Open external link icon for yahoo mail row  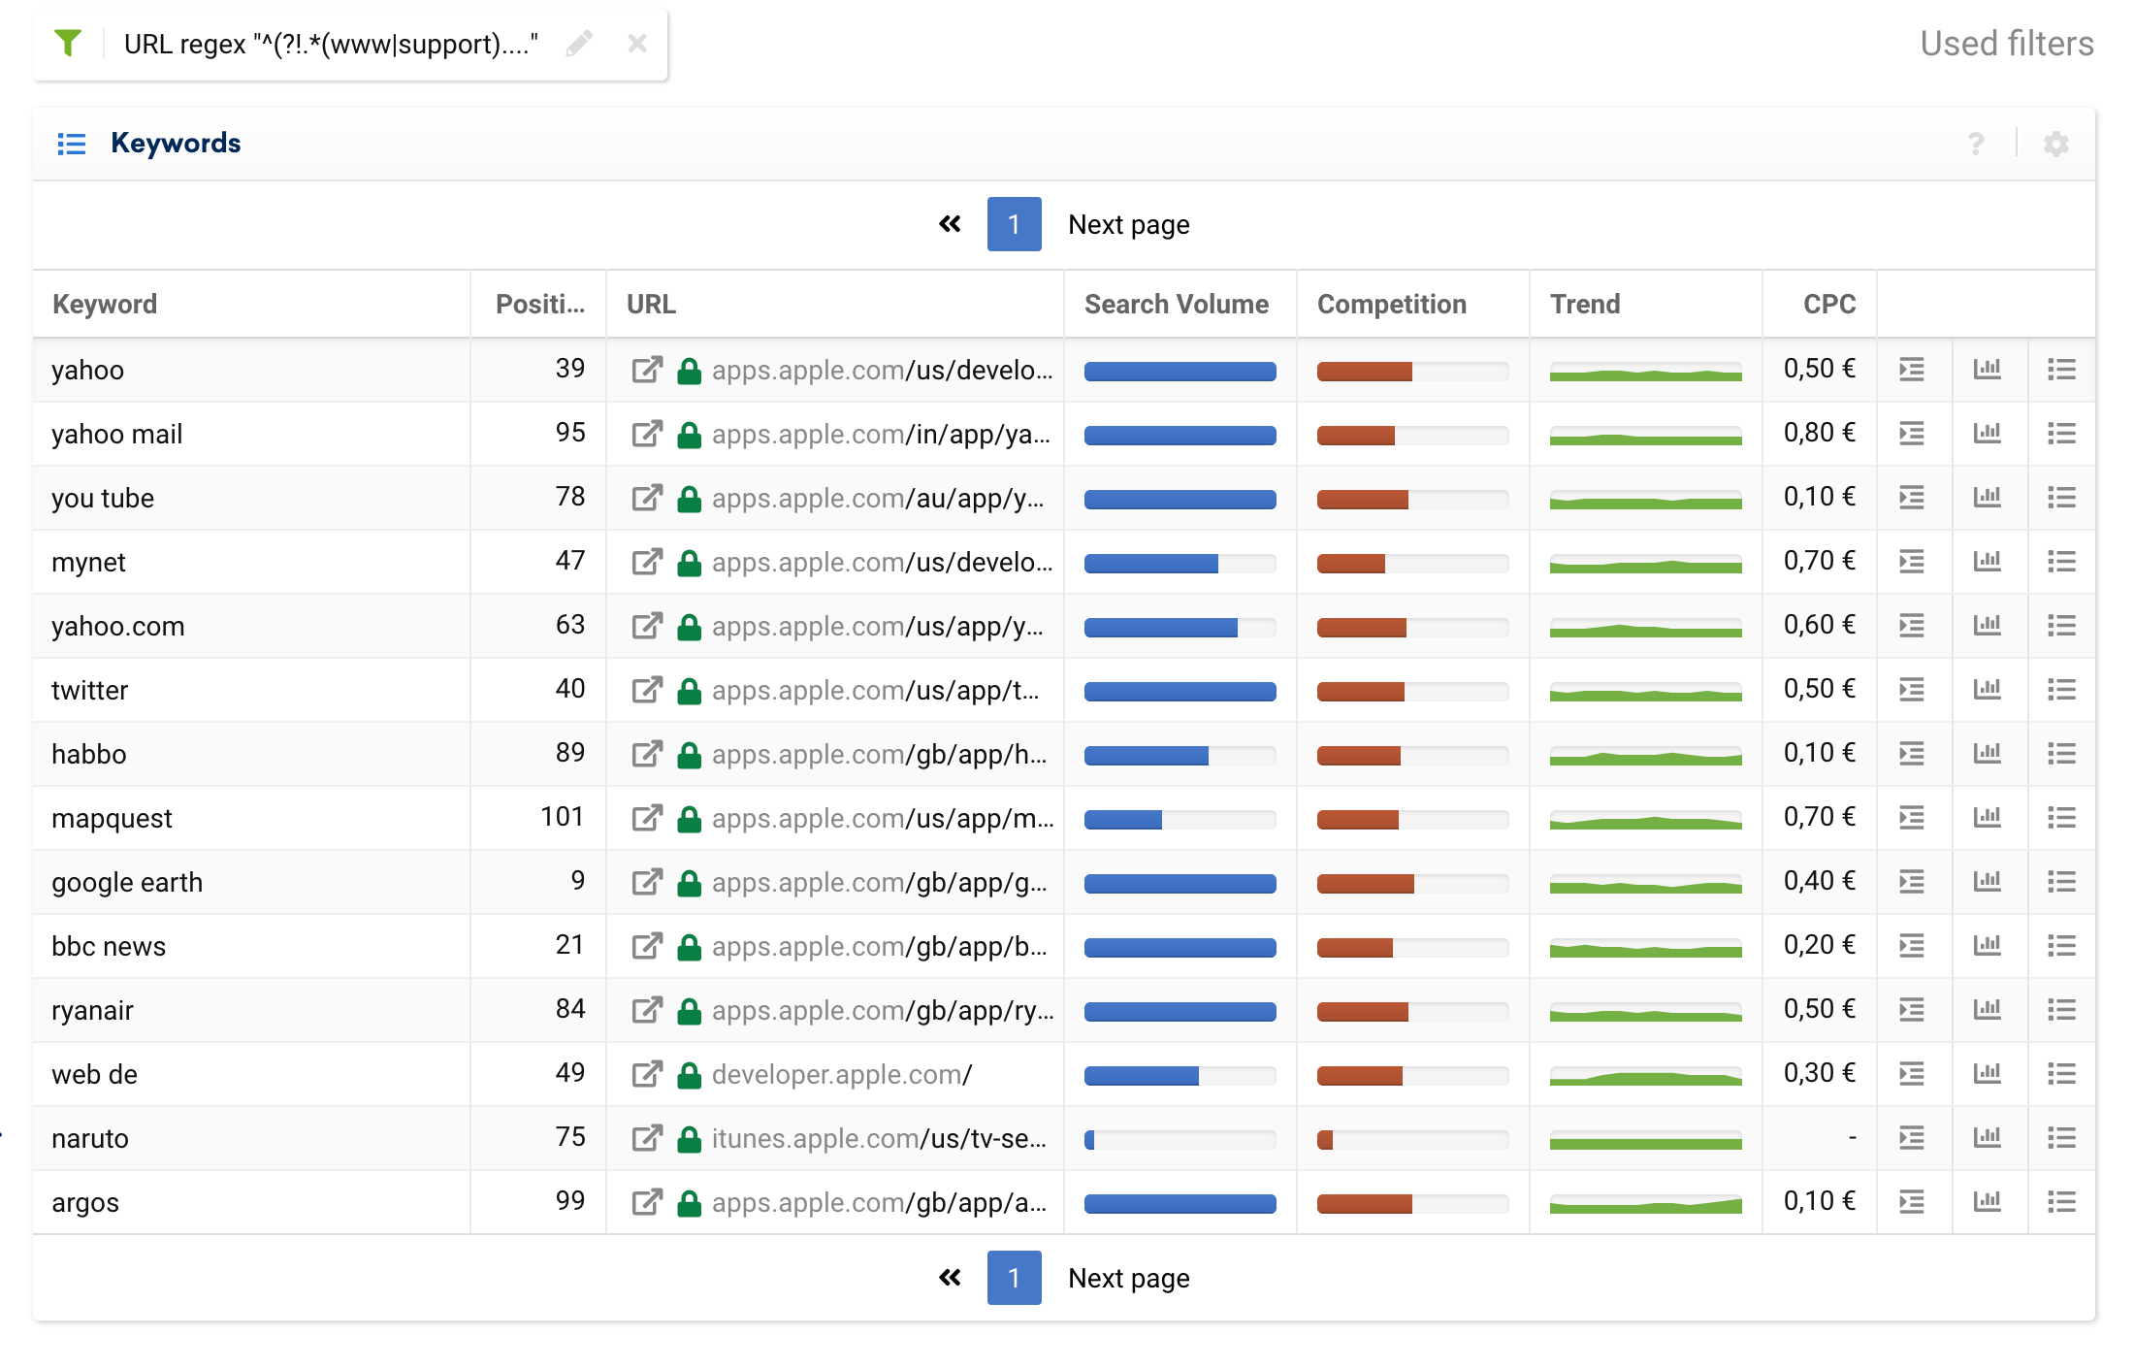[x=647, y=434]
